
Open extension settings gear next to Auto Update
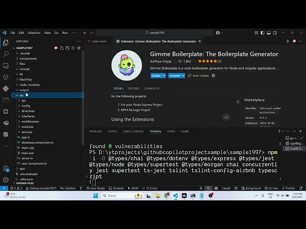(x=213, y=75)
